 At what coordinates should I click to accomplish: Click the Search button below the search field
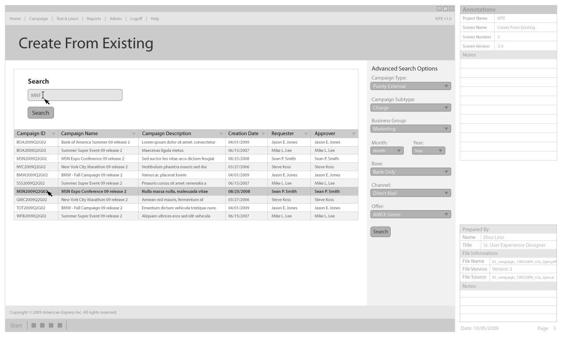click(x=41, y=113)
